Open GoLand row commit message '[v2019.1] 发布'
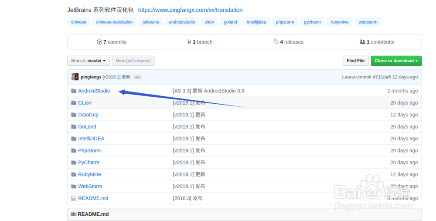The height and width of the screenshot is (221, 436). click(x=189, y=127)
